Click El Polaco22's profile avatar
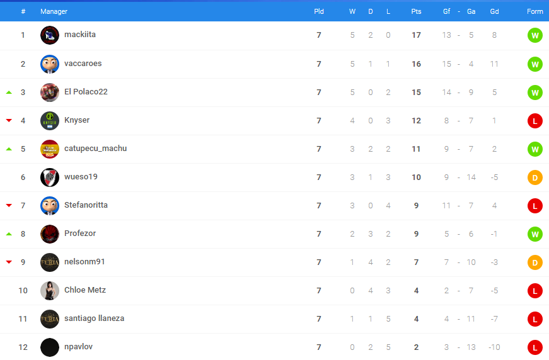The width and height of the screenshot is (549, 360). coord(50,93)
